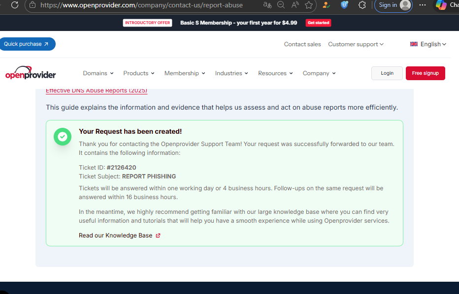
Task: Select ticket ID #2126420 text
Action: (x=122, y=168)
